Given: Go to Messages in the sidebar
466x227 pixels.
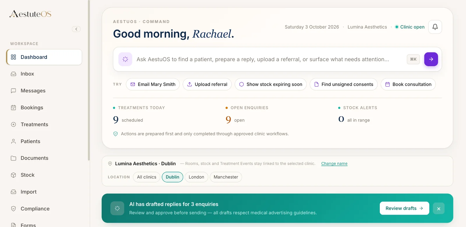Looking at the screenshot, I should click(44, 91).
